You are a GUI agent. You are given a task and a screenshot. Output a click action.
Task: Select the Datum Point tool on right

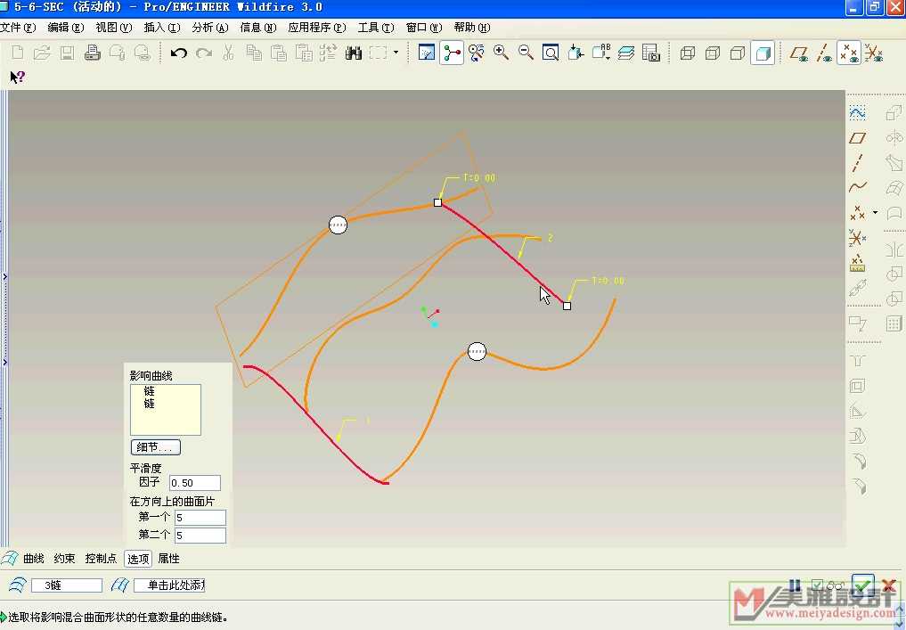[858, 213]
